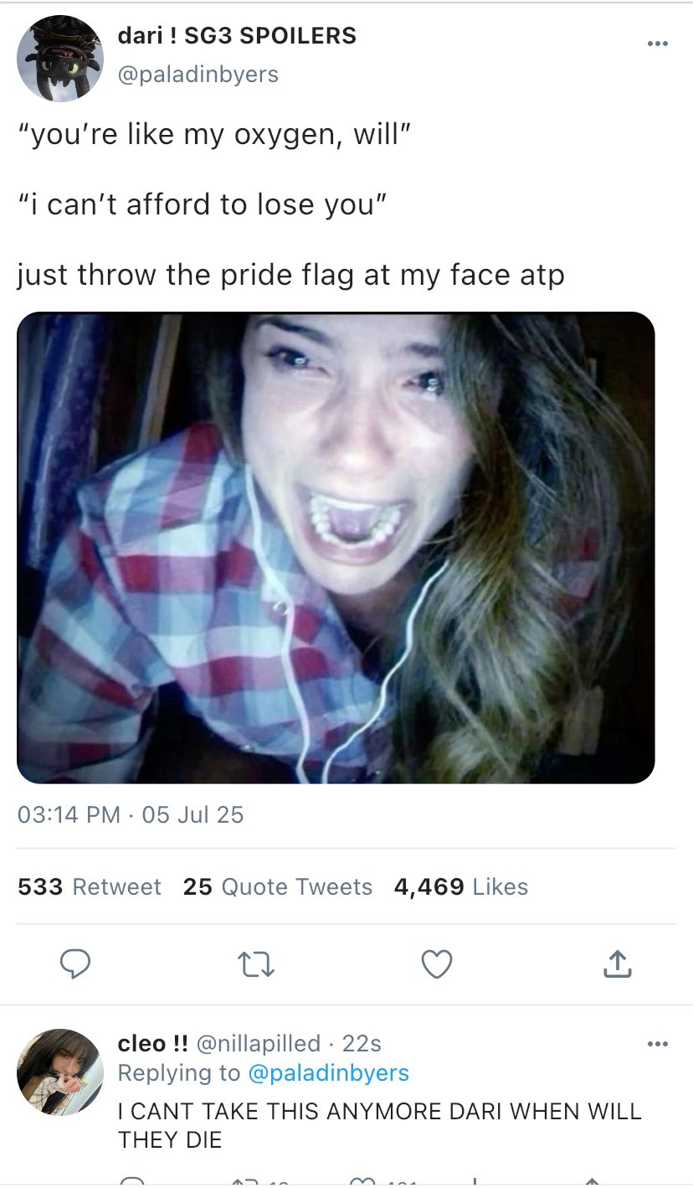Retweet the tweet using the arrows icon
The height and width of the screenshot is (1188, 693).
(258, 965)
